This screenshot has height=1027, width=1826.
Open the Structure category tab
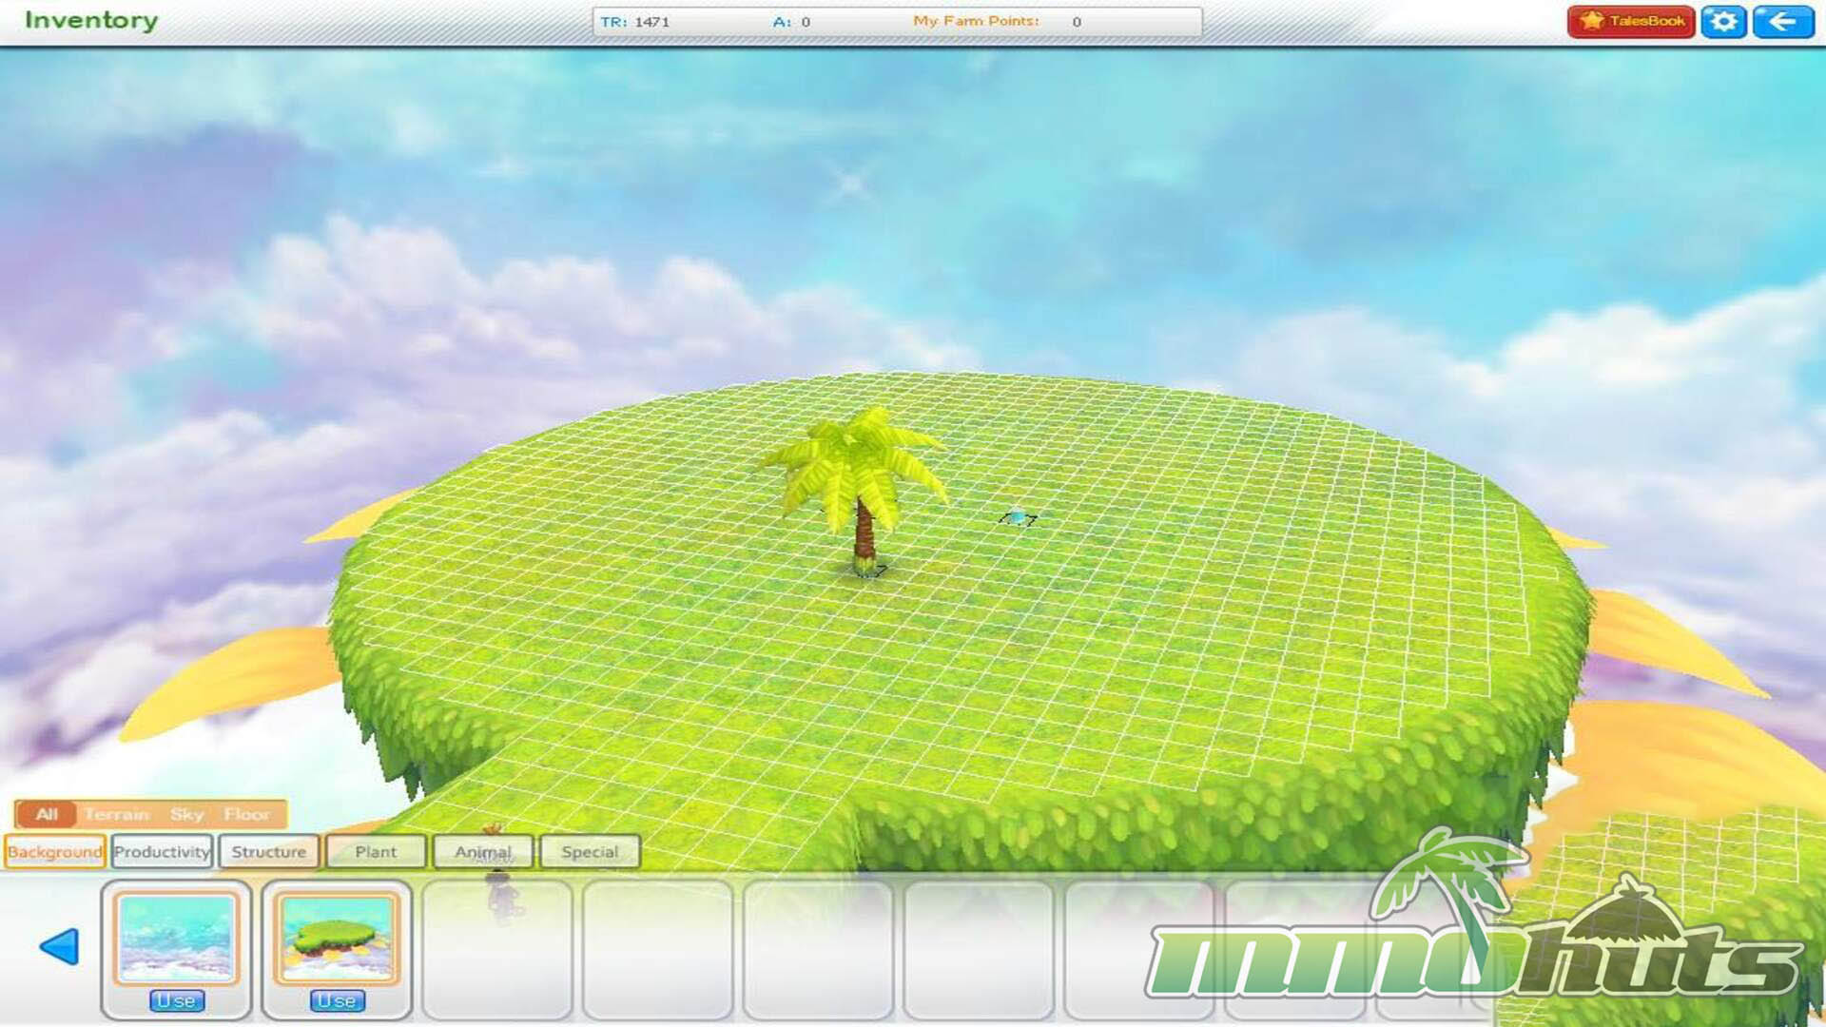point(269,852)
